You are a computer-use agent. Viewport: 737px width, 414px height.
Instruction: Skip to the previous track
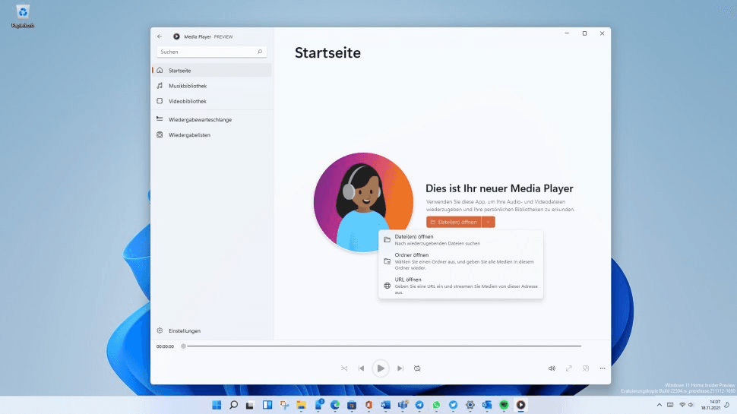361,368
